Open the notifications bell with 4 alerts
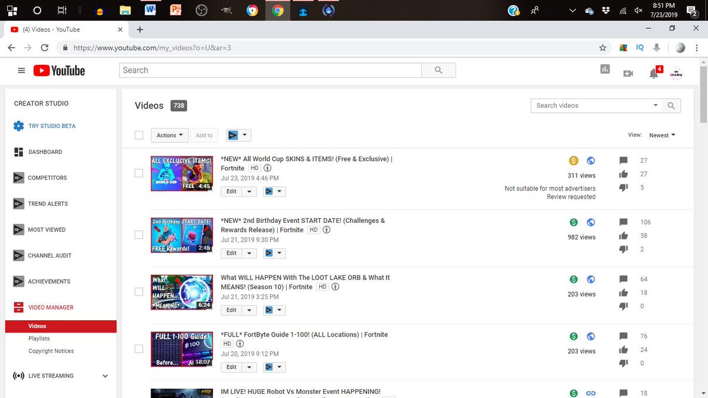Image resolution: width=708 pixels, height=398 pixels. 654,73
